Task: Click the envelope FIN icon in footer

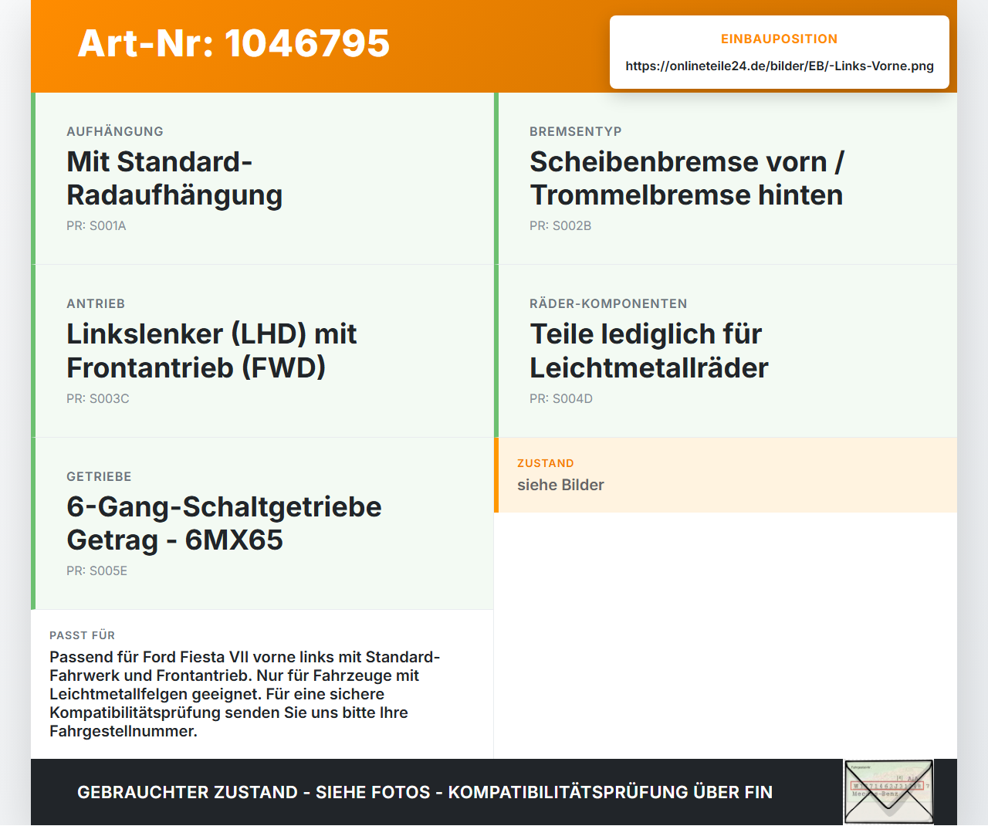Action: (x=888, y=792)
